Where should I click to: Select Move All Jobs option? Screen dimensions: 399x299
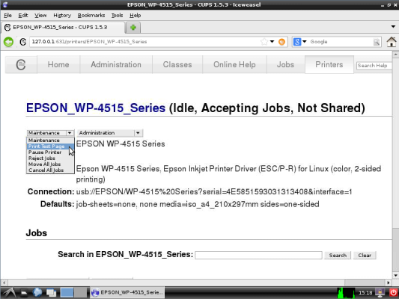tap(50, 164)
